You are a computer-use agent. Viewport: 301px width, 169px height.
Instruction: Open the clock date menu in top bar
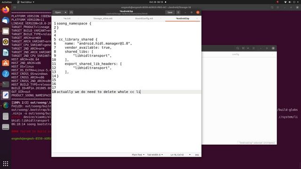(x=156, y=2)
